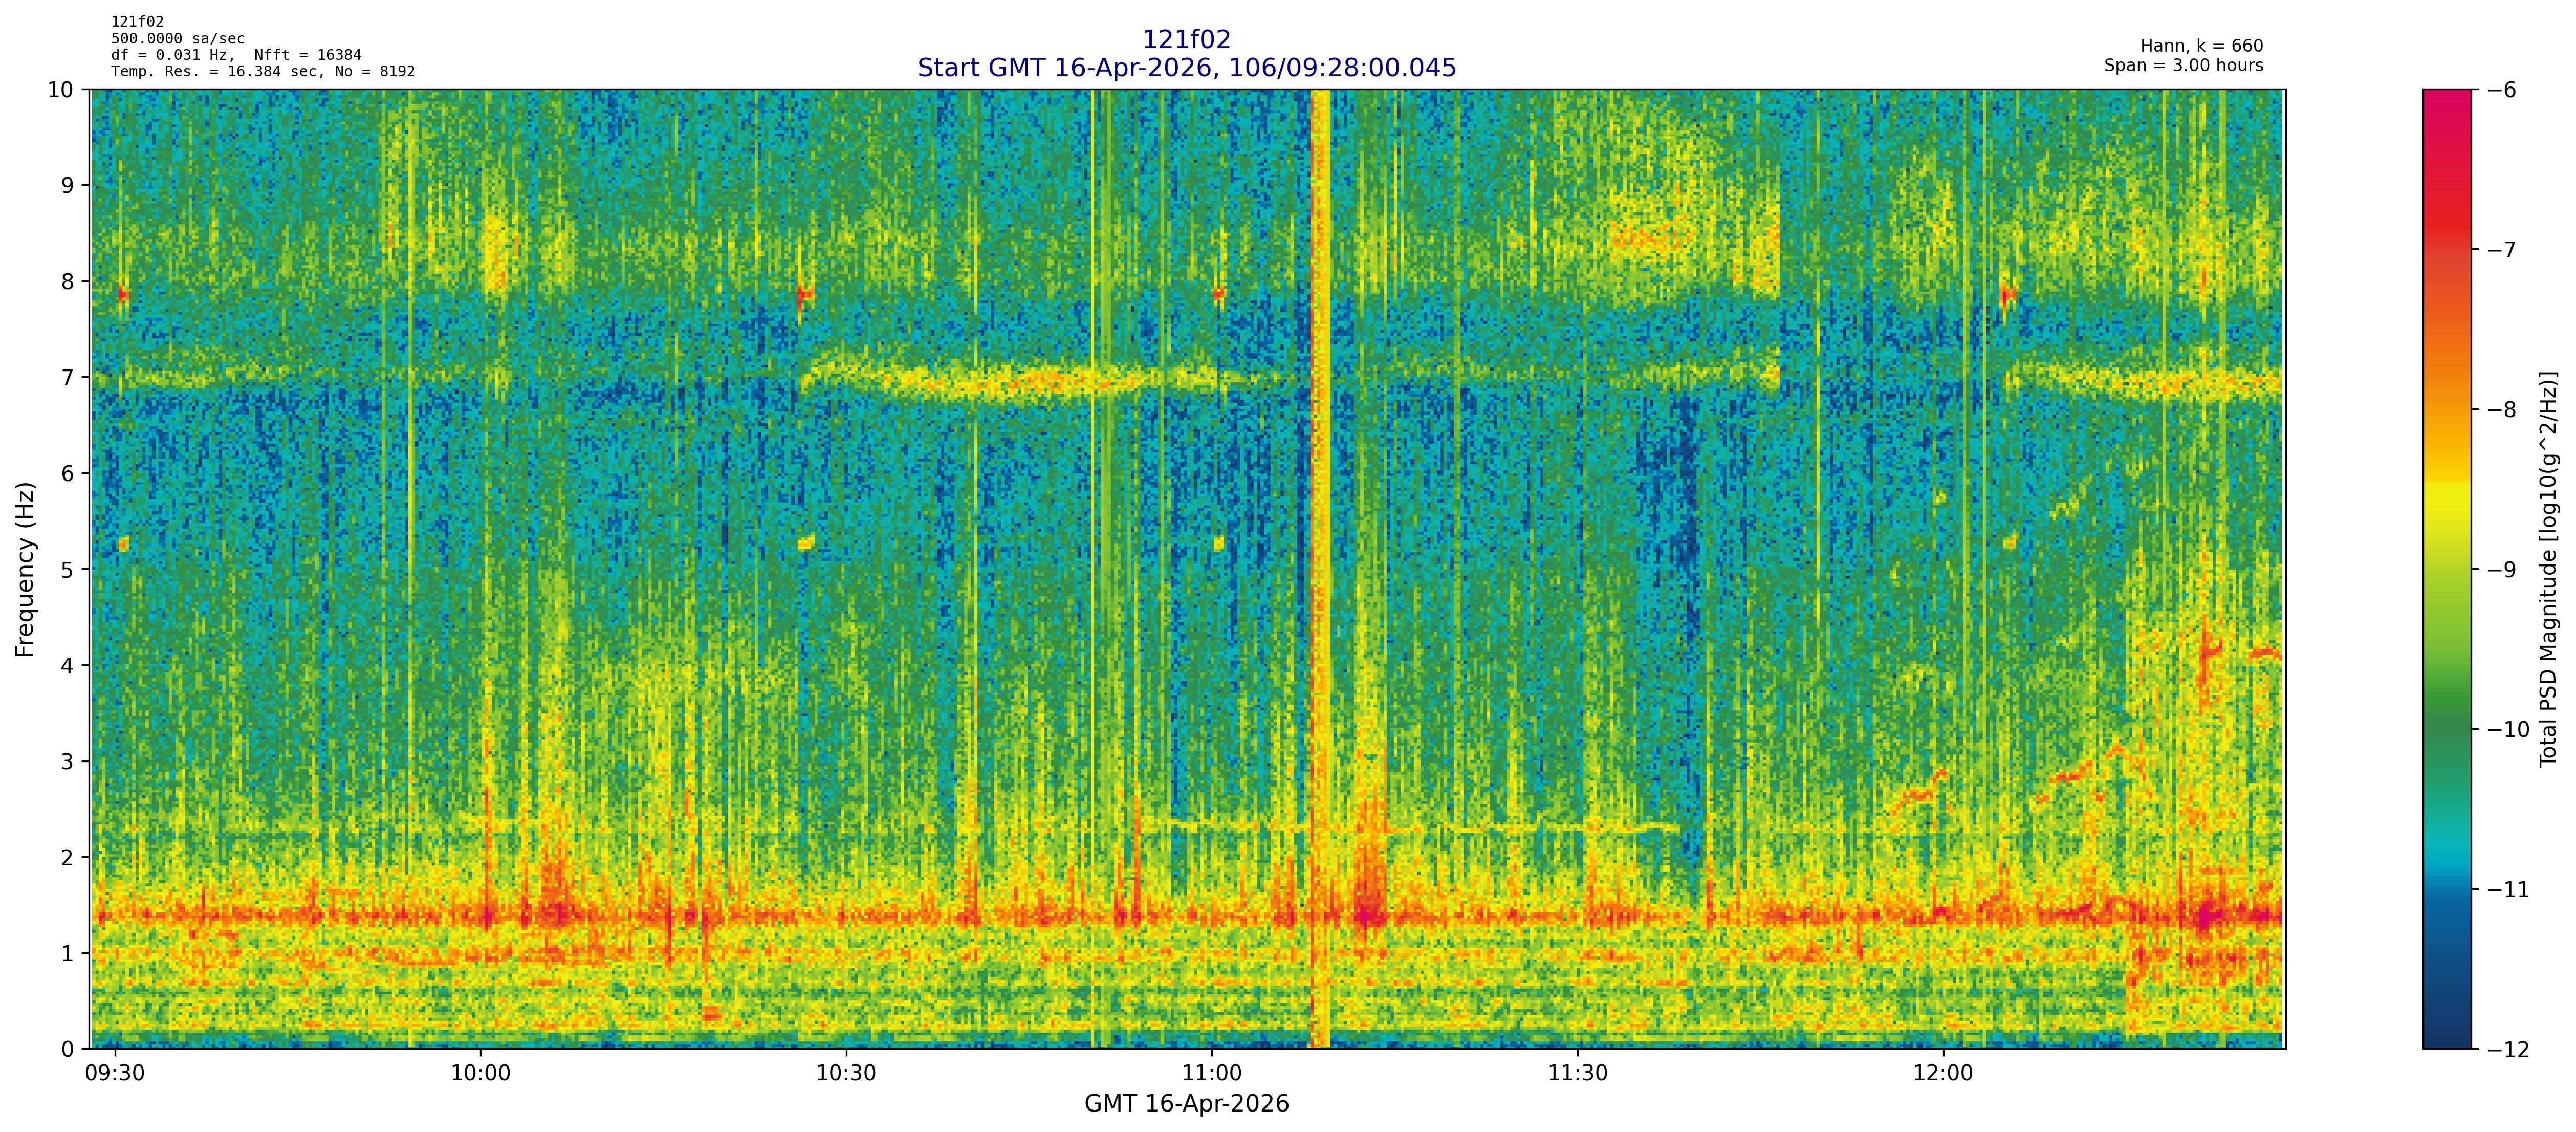Click the GMT 16-Apr-2026 x-axis label
Screen dimensions: 2576x1132
pos(1186,1104)
